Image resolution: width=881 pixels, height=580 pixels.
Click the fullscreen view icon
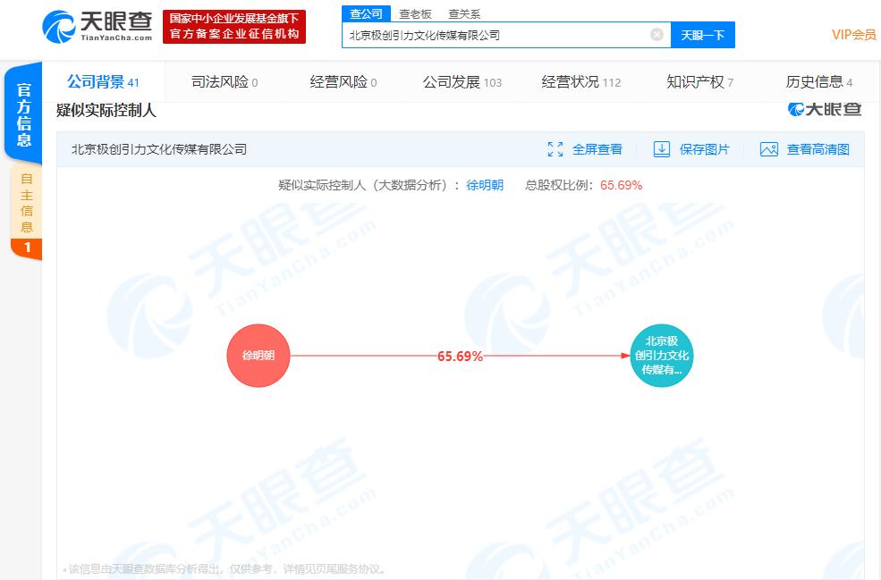click(x=555, y=149)
